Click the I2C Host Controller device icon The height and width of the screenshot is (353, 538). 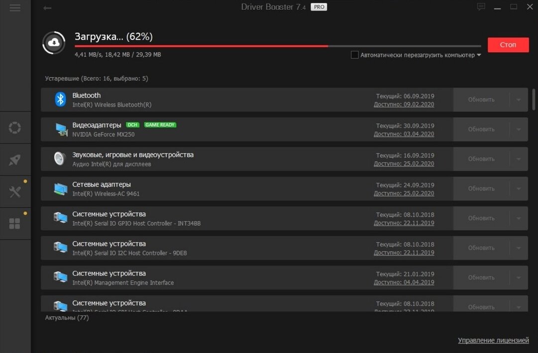point(60,248)
